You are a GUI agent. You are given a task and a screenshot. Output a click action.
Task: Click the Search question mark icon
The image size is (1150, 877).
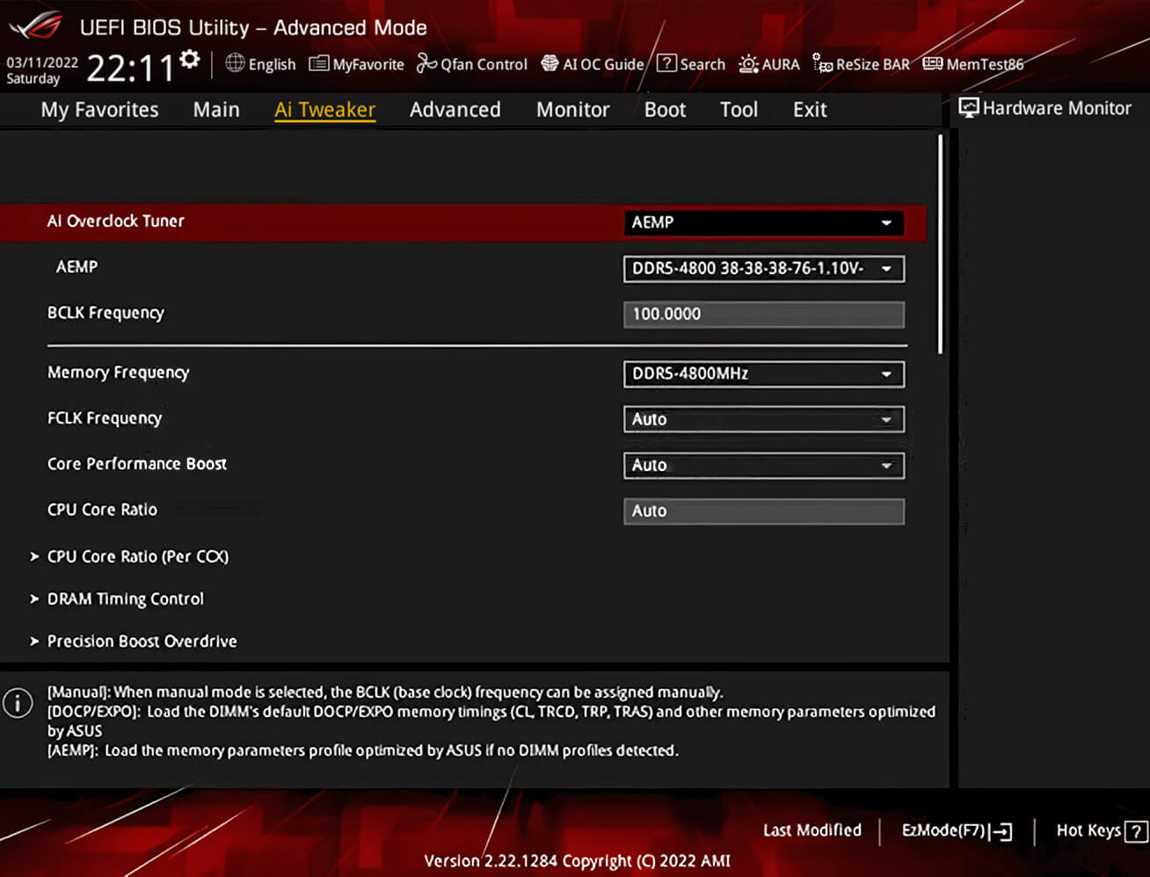[x=667, y=63]
